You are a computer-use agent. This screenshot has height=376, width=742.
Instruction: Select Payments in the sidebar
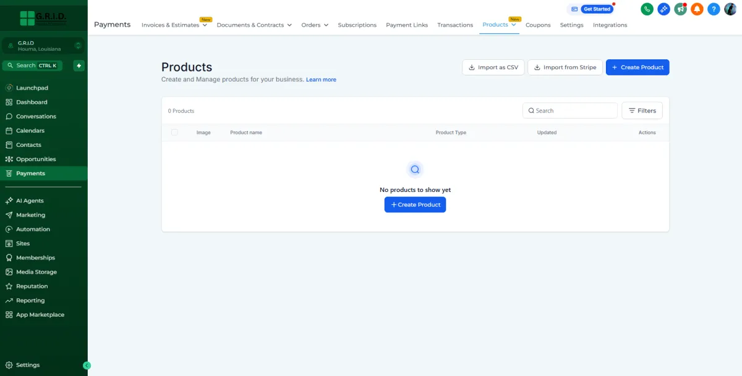(43, 173)
